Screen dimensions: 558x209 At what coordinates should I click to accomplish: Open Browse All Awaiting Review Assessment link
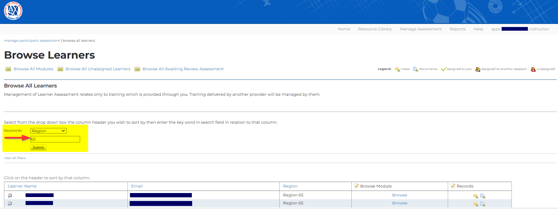pyautogui.click(x=183, y=69)
